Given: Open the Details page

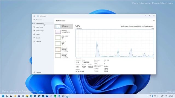Looking at the screenshot, I should 43,38.
